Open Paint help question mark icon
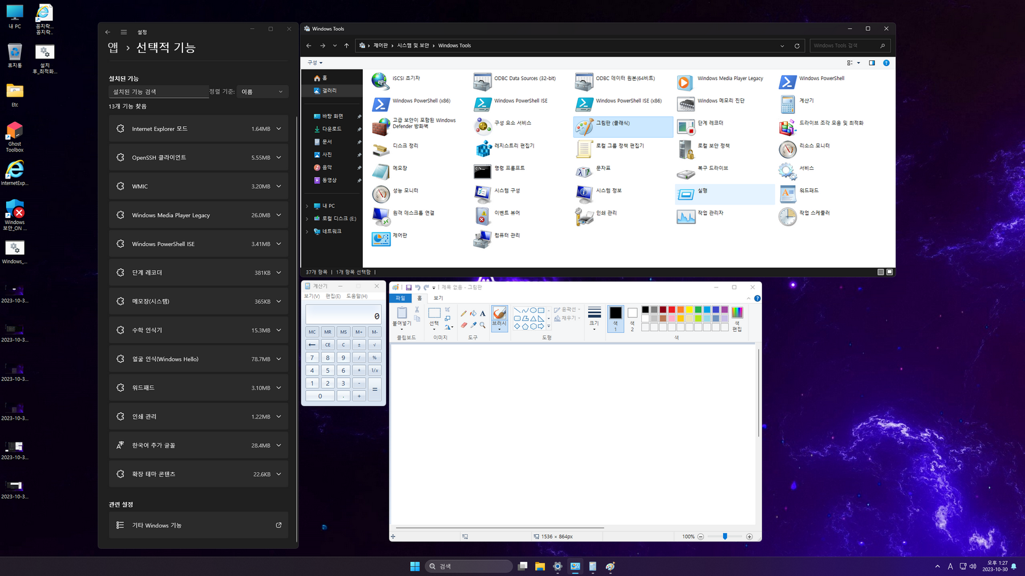Image resolution: width=1025 pixels, height=576 pixels. click(758, 298)
